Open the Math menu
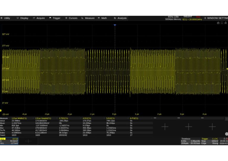 102,18
